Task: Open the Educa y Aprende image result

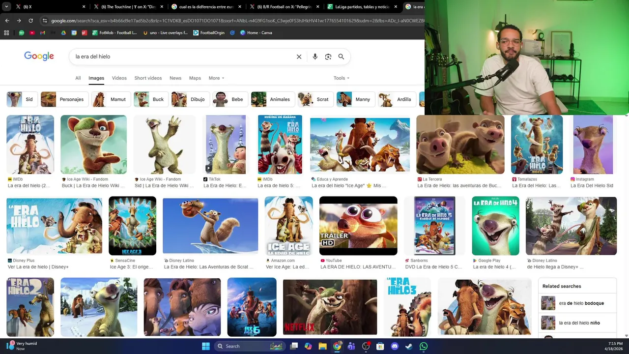Action: [360, 145]
